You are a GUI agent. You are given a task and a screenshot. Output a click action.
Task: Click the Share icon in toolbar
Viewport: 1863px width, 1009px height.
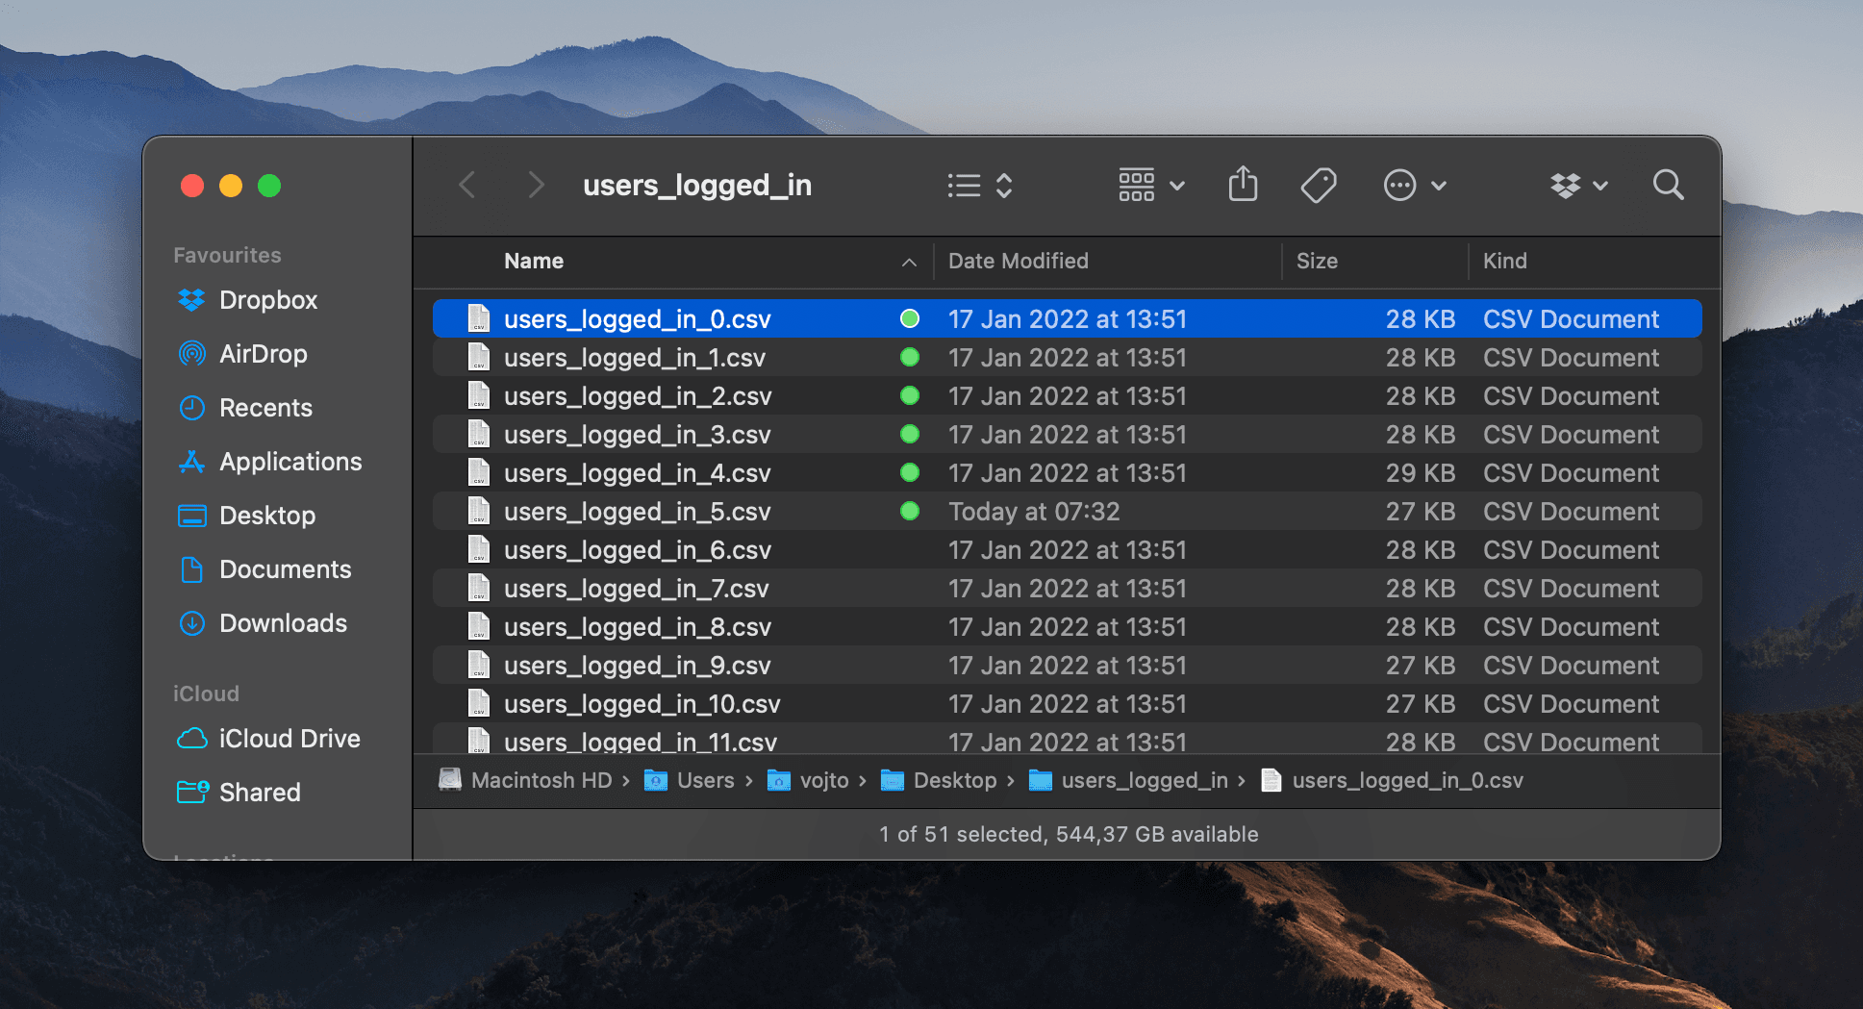[x=1243, y=185]
